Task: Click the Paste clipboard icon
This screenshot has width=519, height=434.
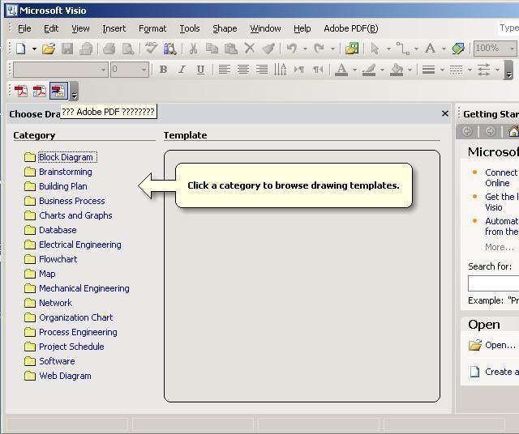Action: pyautogui.click(x=230, y=49)
